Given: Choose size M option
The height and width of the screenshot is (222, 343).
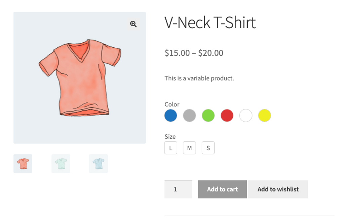Looking at the screenshot, I should (189, 148).
